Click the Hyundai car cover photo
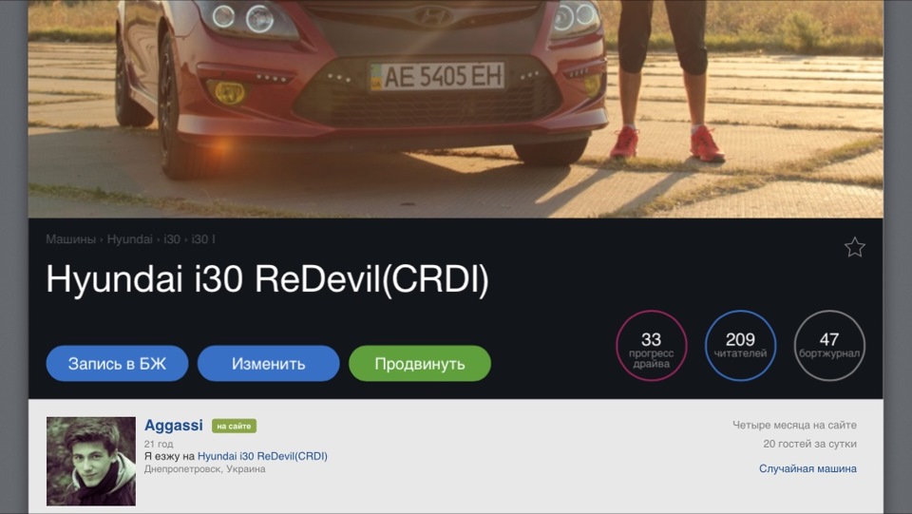 [455, 108]
